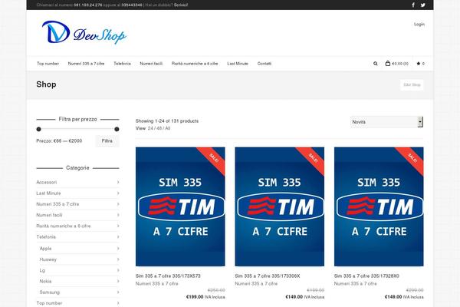Open the Contatti menu item

264,64
